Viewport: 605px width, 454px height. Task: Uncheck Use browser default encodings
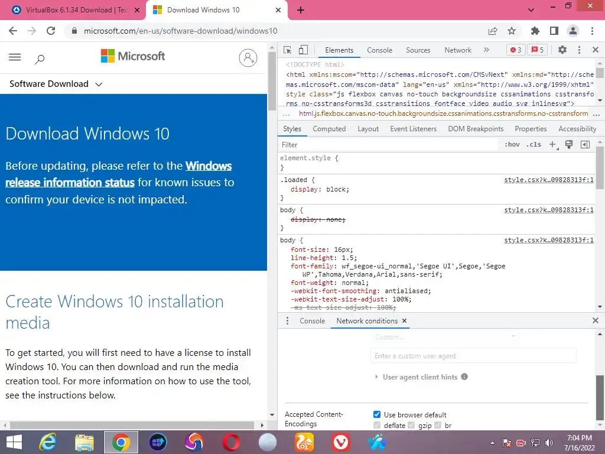pos(377,414)
